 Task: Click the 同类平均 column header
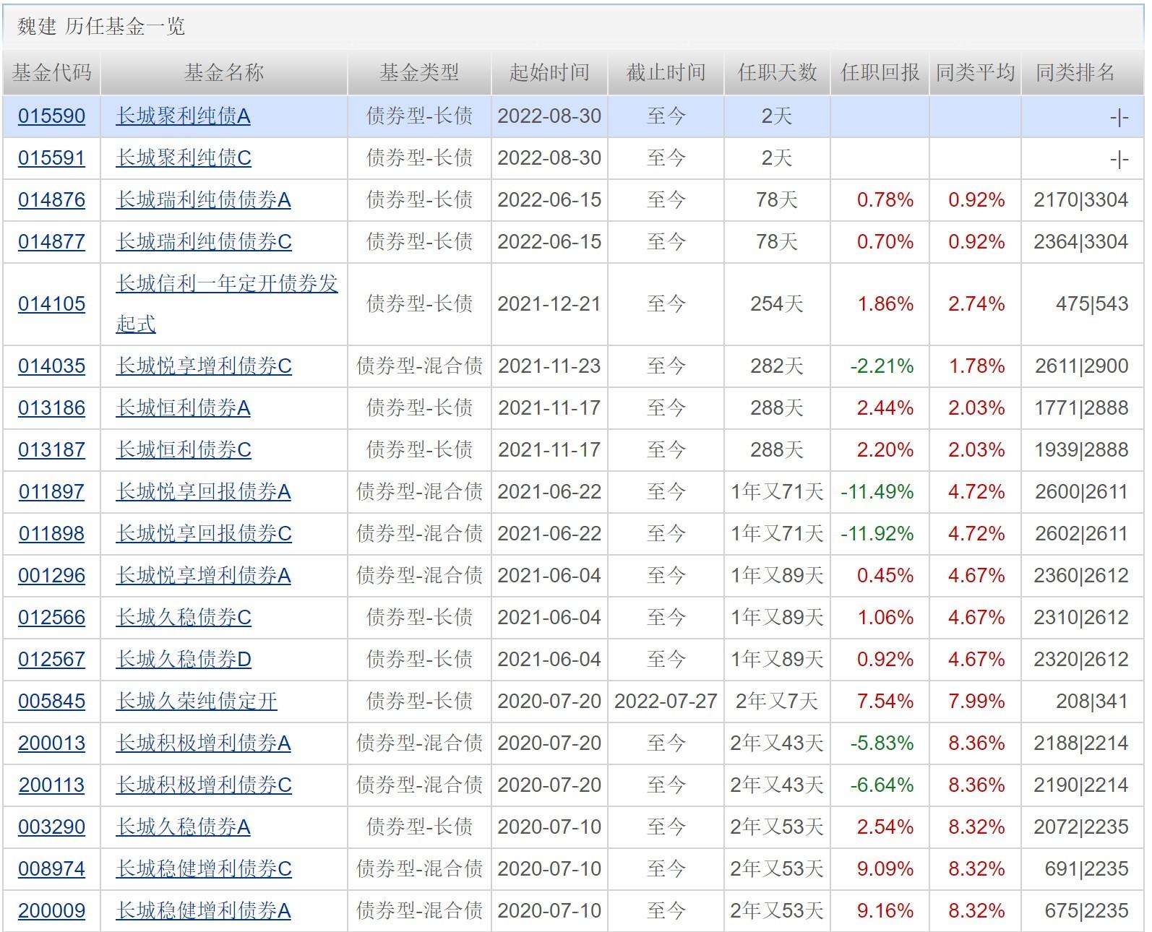(x=975, y=72)
